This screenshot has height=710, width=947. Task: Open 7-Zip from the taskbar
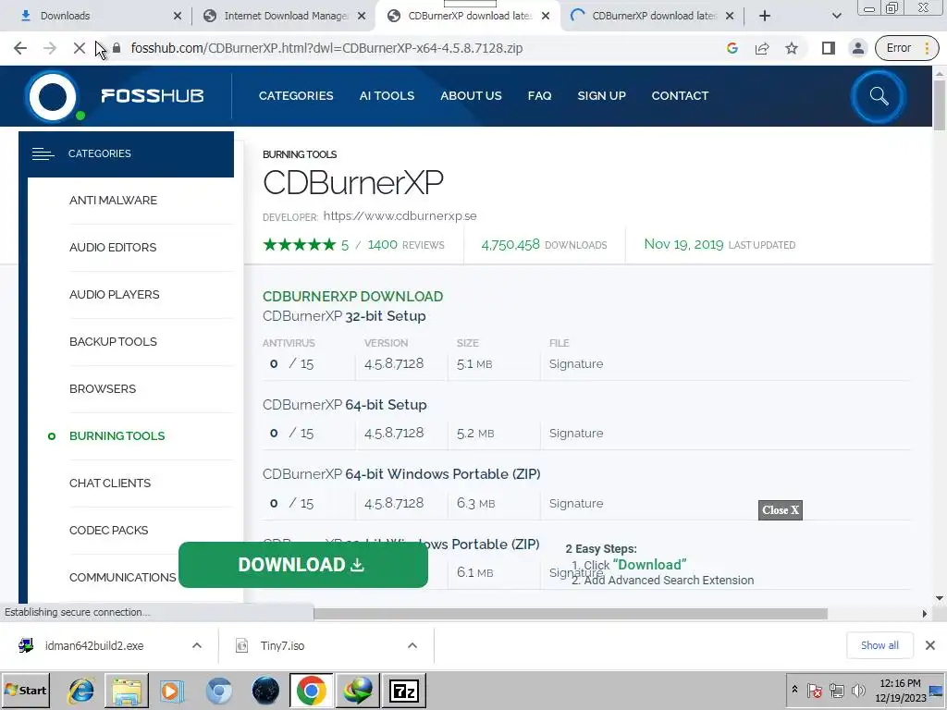point(404,690)
